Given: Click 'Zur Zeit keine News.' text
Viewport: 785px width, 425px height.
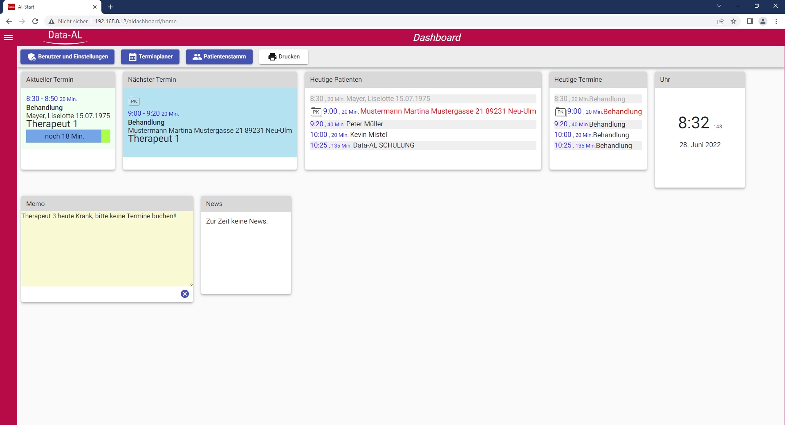Looking at the screenshot, I should [x=237, y=221].
